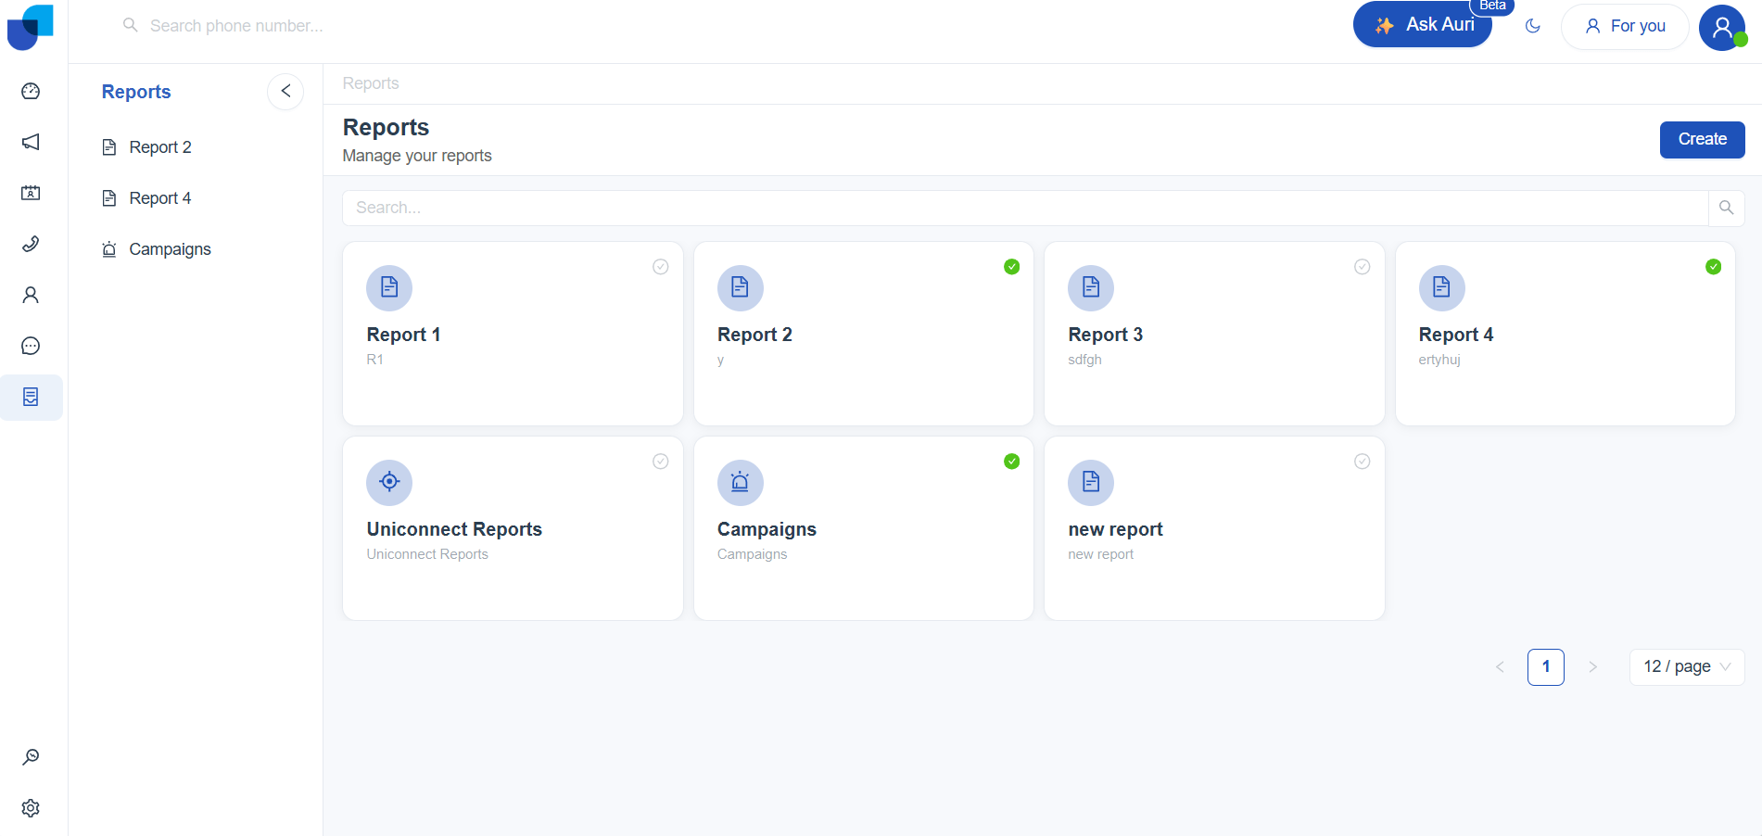Toggle the checkmark on Report 1 card

pos(661,267)
